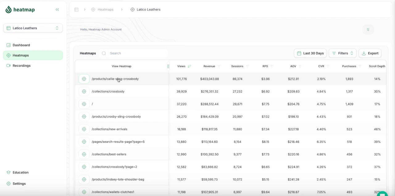The height and width of the screenshot is (196, 395).
Task: Open heatmap icon for /pages/search-results-page?page=5
Action: pyautogui.click(x=84, y=142)
